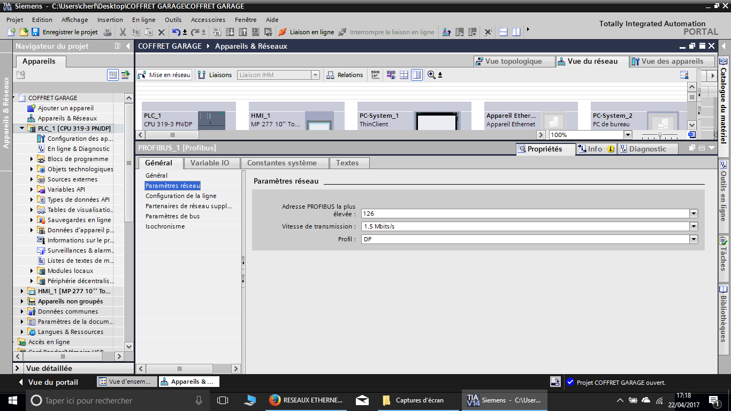Viewport: 731px width, 411px height.
Task: Go to Vue du portail
Action: [x=48, y=382]
